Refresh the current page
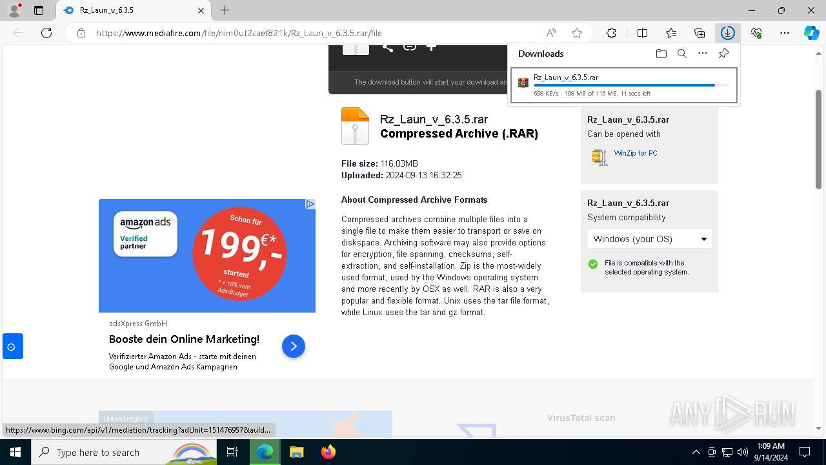This screenshot has width=826, height=465. coord(46,33)
